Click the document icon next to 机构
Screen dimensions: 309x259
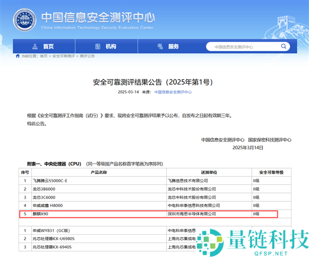97,46
